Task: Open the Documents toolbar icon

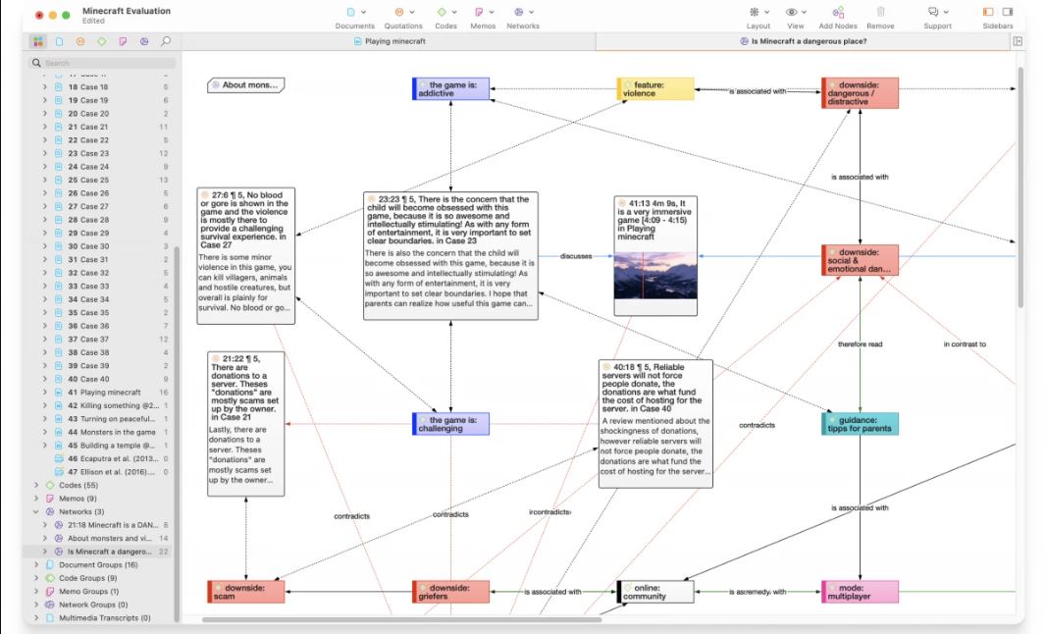Action: tap(350, 12)
